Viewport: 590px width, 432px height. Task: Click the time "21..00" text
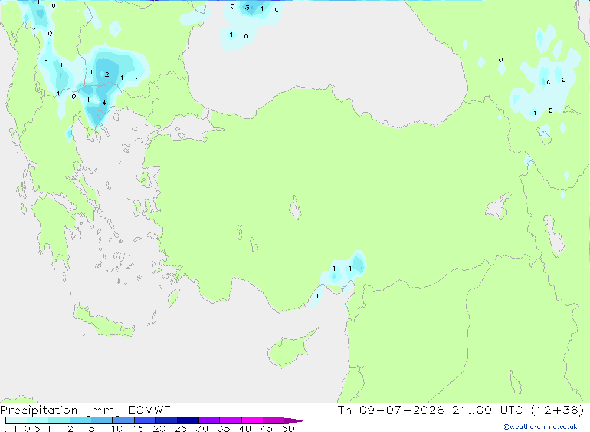tap(472, 410)
